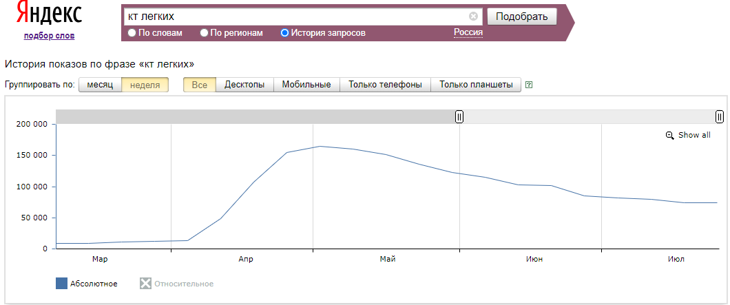
Task: Click the 200 000 axis value
Action: [31, 125]
